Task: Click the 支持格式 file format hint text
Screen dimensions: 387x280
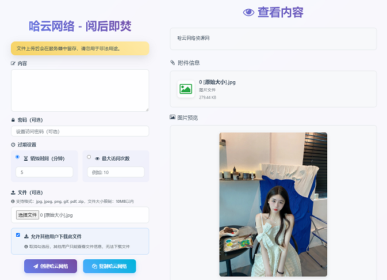Action: (x=75, y=201)
